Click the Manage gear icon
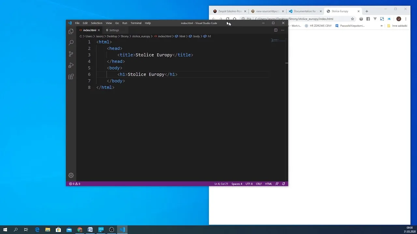 pos(71,175)
